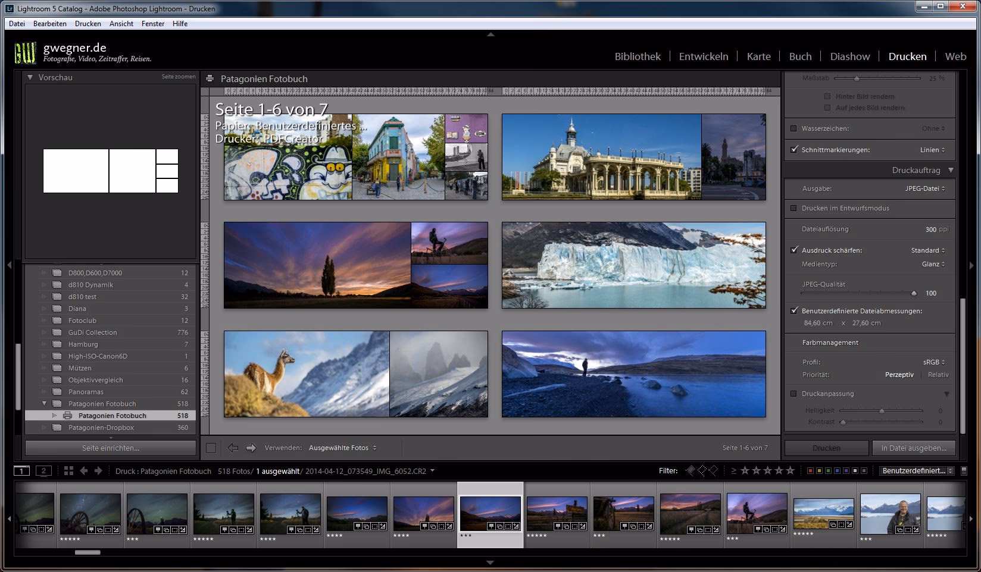The width and height of the screenshot is (981, 572).
Task: Check Auf jedes Bild rendern option
Action: [x=827, y=108]
